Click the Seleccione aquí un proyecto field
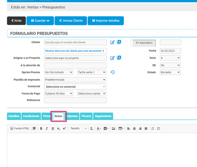The image size is (197, 167). pyautogui.click(x=75, y=58)
